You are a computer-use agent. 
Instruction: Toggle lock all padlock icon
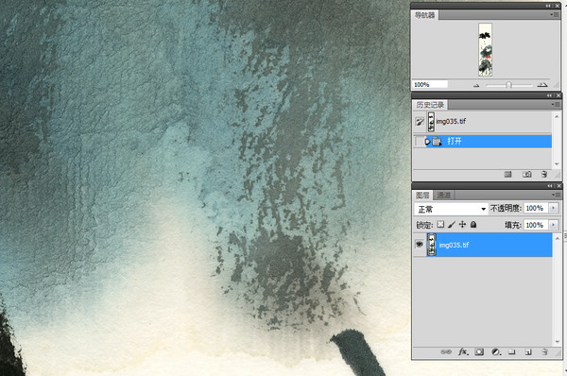click(473, 225)
